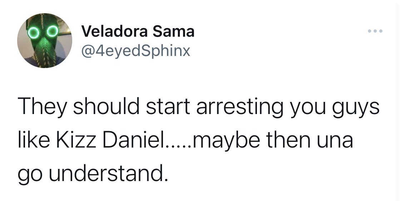Screen dimensions: 402x201
Task: Click the word "should" in the first line
Action: click(106, 106)
